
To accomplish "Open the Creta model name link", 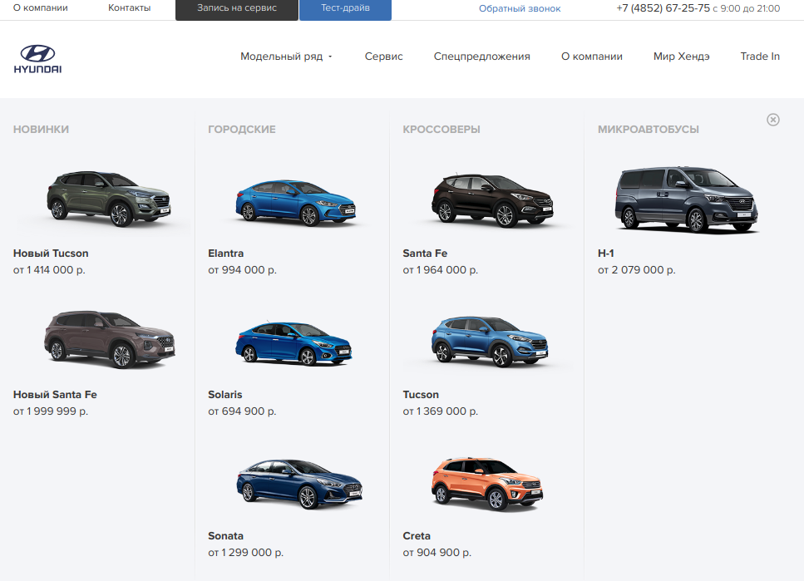I will tap(417, 536).
